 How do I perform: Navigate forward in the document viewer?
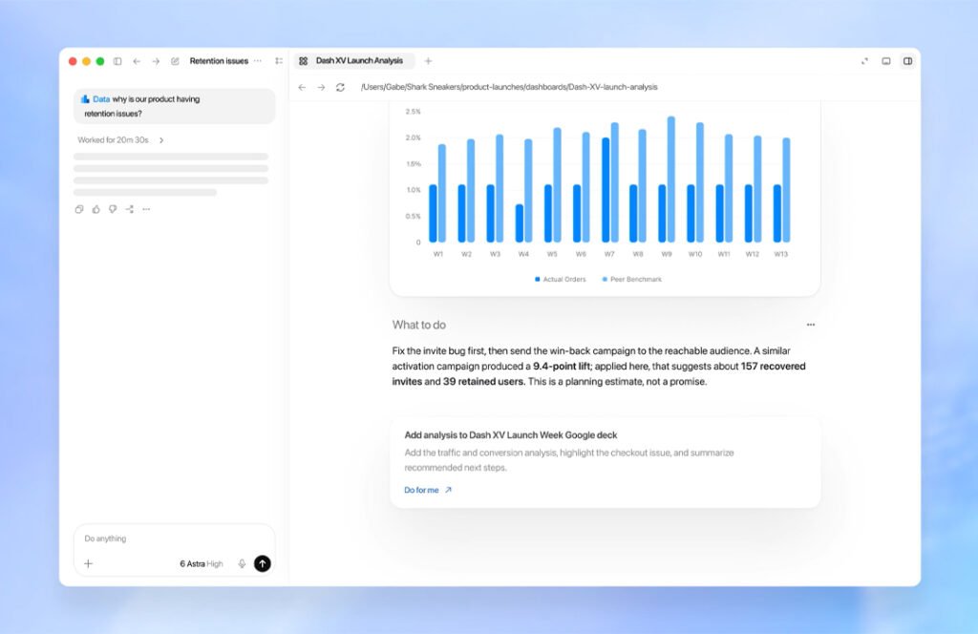[321, 87]
